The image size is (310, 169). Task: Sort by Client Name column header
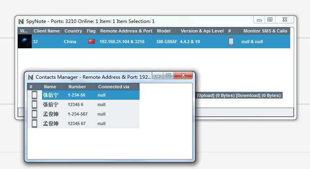click(x=47, y=31)
